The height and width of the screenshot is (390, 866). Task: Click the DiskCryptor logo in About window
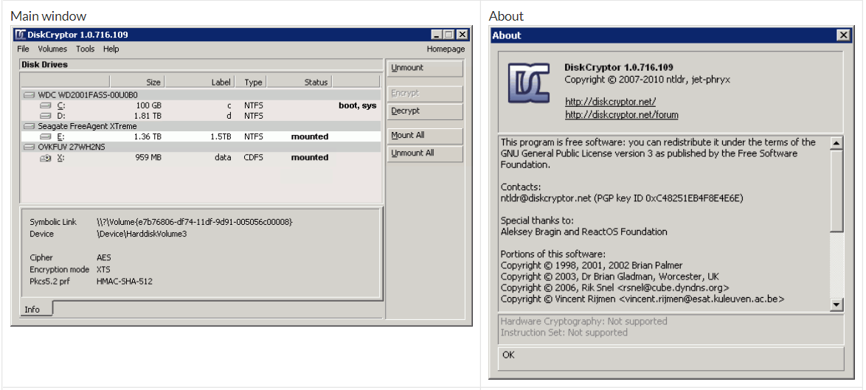(529, 83)
